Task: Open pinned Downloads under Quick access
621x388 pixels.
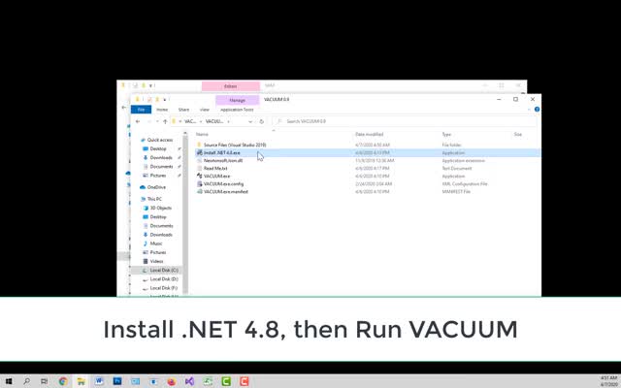Action: click(x=161, y=157)
